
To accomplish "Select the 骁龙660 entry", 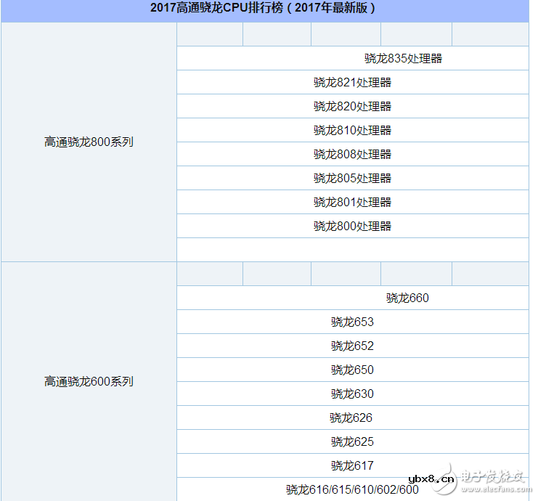I will pos(407,298).
